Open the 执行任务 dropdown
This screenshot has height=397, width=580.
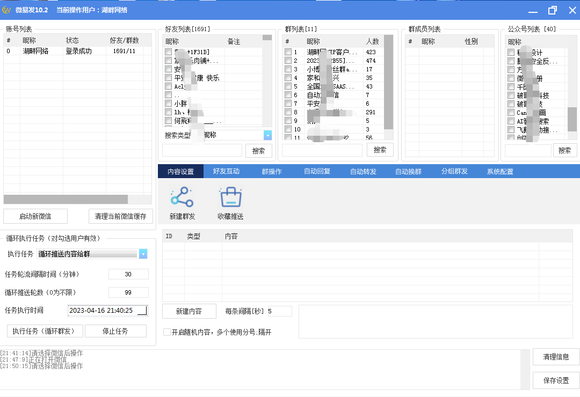[x=143, y=254]
